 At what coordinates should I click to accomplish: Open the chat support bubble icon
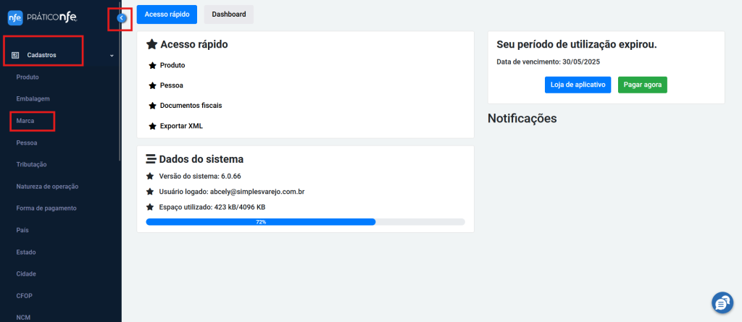(x=722, y=302)
